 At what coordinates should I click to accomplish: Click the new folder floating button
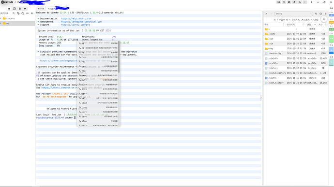(x=324, y=19)
